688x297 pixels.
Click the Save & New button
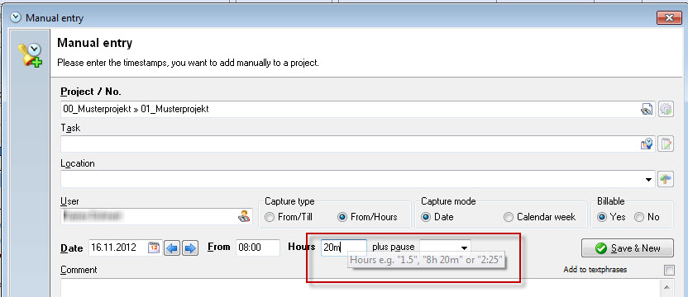pyautogui.click(x=627, y=248)
